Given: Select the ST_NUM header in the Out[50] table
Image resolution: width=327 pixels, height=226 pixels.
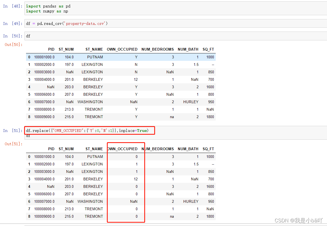Looking at the screenshot, I should pyautogui.click(x=66, y=49).
